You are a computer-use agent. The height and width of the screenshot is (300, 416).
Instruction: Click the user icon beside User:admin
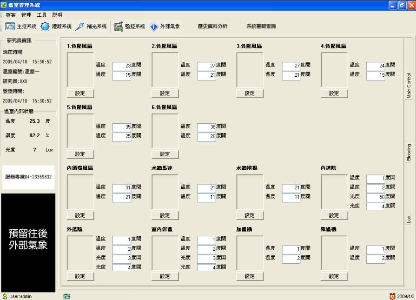click(5, 296)
